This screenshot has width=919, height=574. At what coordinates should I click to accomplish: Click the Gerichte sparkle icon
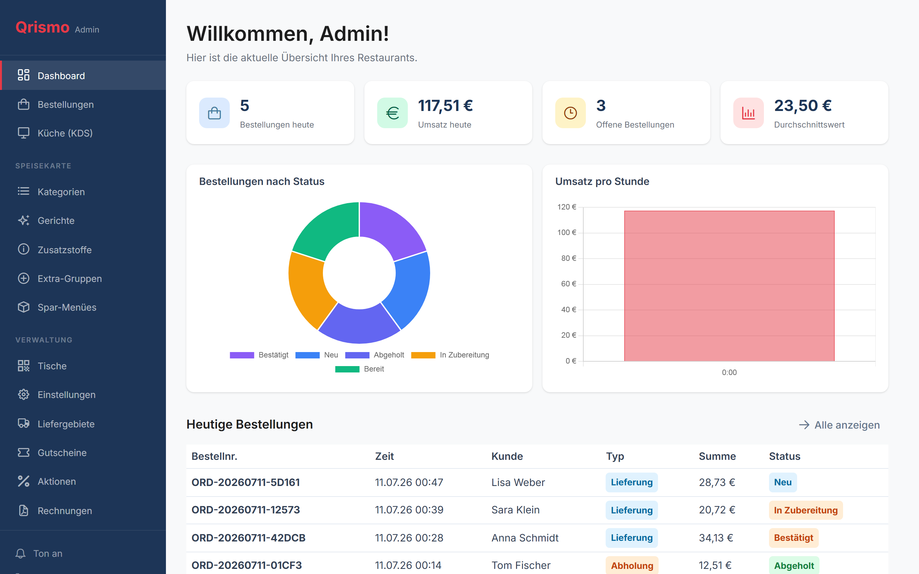[x=24, y=220]
